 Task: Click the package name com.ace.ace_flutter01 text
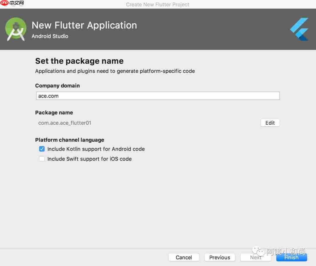click(65, 123)
